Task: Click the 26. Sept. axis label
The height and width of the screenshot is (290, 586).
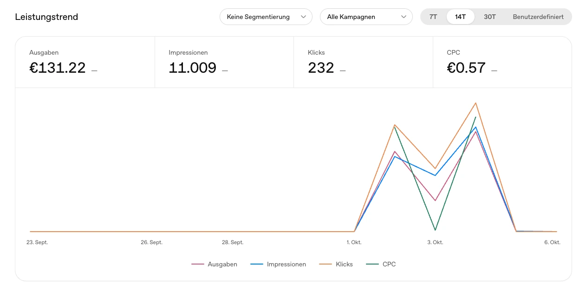Action: coord(152,242)
